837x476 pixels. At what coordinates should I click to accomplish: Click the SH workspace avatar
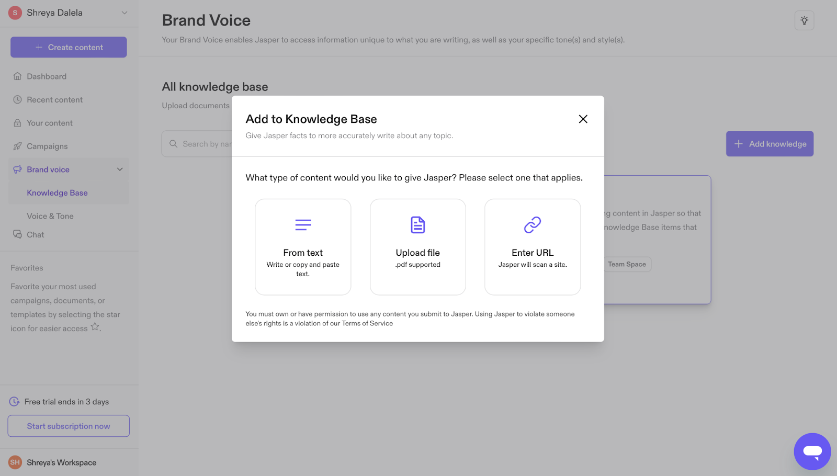(x=15, y=462)
